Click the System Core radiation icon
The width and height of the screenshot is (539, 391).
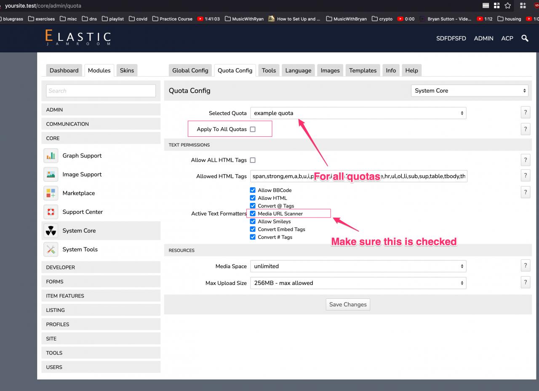51,231
